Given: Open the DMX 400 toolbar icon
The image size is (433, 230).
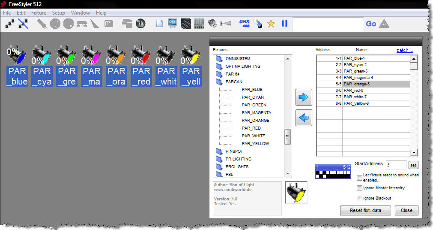Looking at the screenshot, I should 244,24.
